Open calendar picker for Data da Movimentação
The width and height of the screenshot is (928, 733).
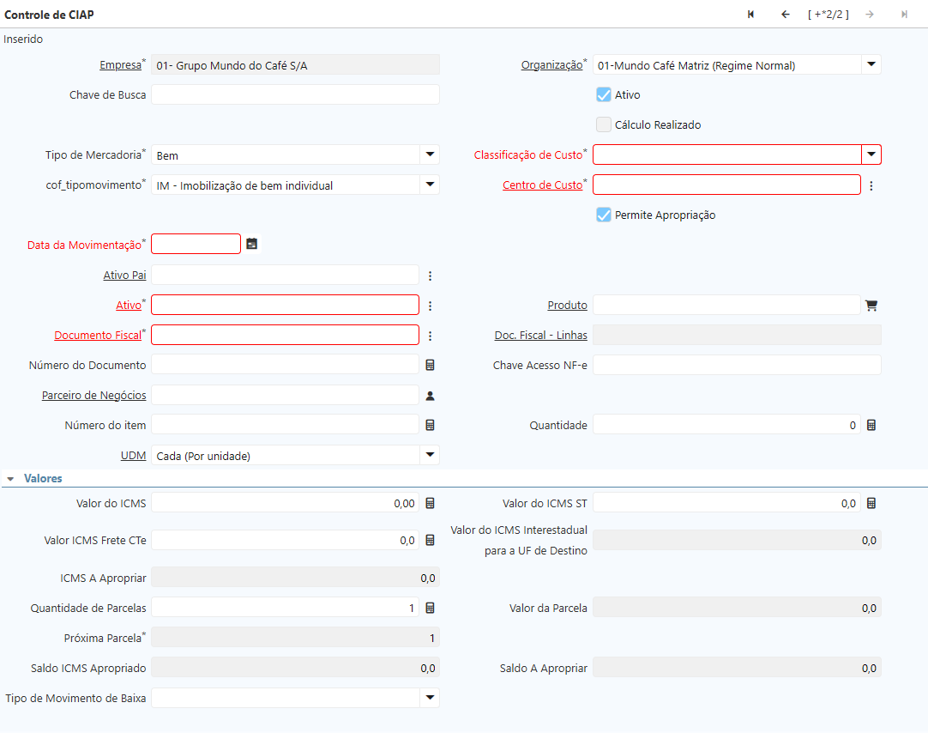click(251, 245)
